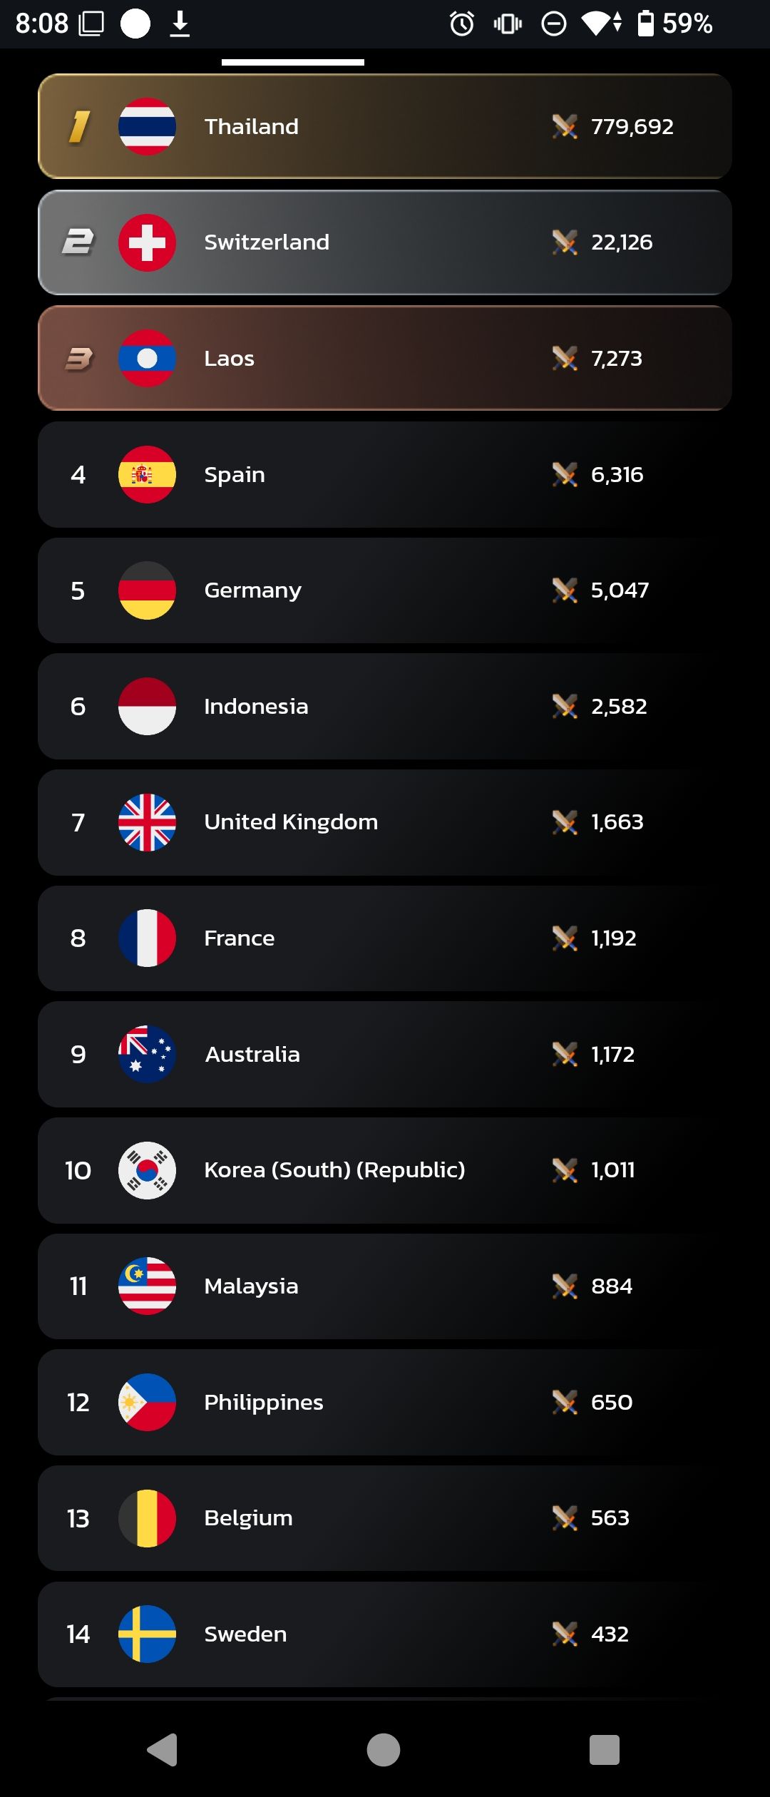Open the United Kingdom ranking row
This screenshot has width=770, height=1797.
385,822
